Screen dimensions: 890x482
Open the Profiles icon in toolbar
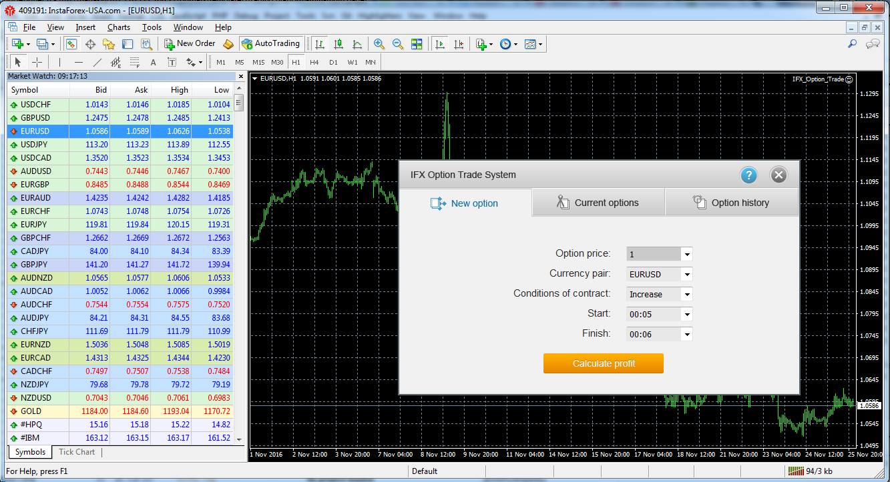pos(43,44)
